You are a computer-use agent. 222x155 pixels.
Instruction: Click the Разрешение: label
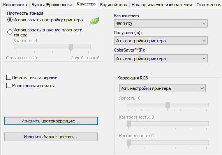tap(127, 15)
